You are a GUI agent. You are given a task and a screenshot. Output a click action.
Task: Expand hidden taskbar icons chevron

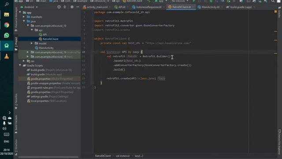tap(10, 113)
